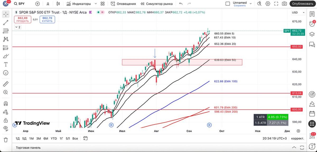Click the ПРОДАТЬ 662,69 sell button
This screenshot has width=317, height=152.
pos(22,19)
